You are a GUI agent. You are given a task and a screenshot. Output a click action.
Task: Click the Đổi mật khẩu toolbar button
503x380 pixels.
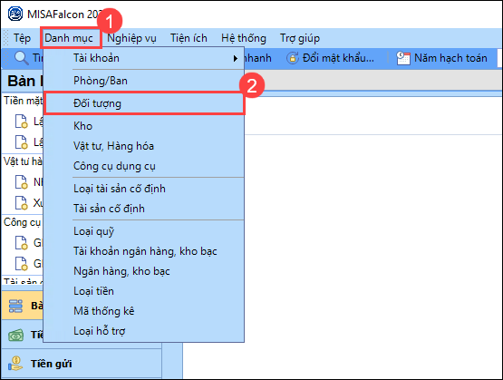[330, 58]
